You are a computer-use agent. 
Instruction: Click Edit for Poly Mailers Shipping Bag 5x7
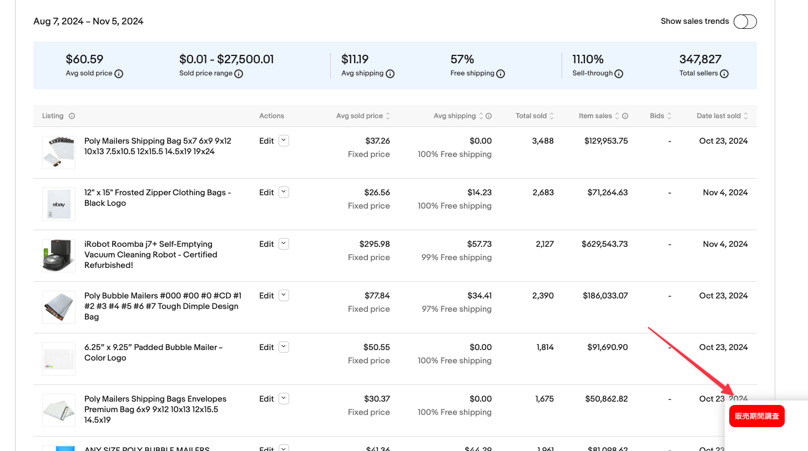point(266,141)
